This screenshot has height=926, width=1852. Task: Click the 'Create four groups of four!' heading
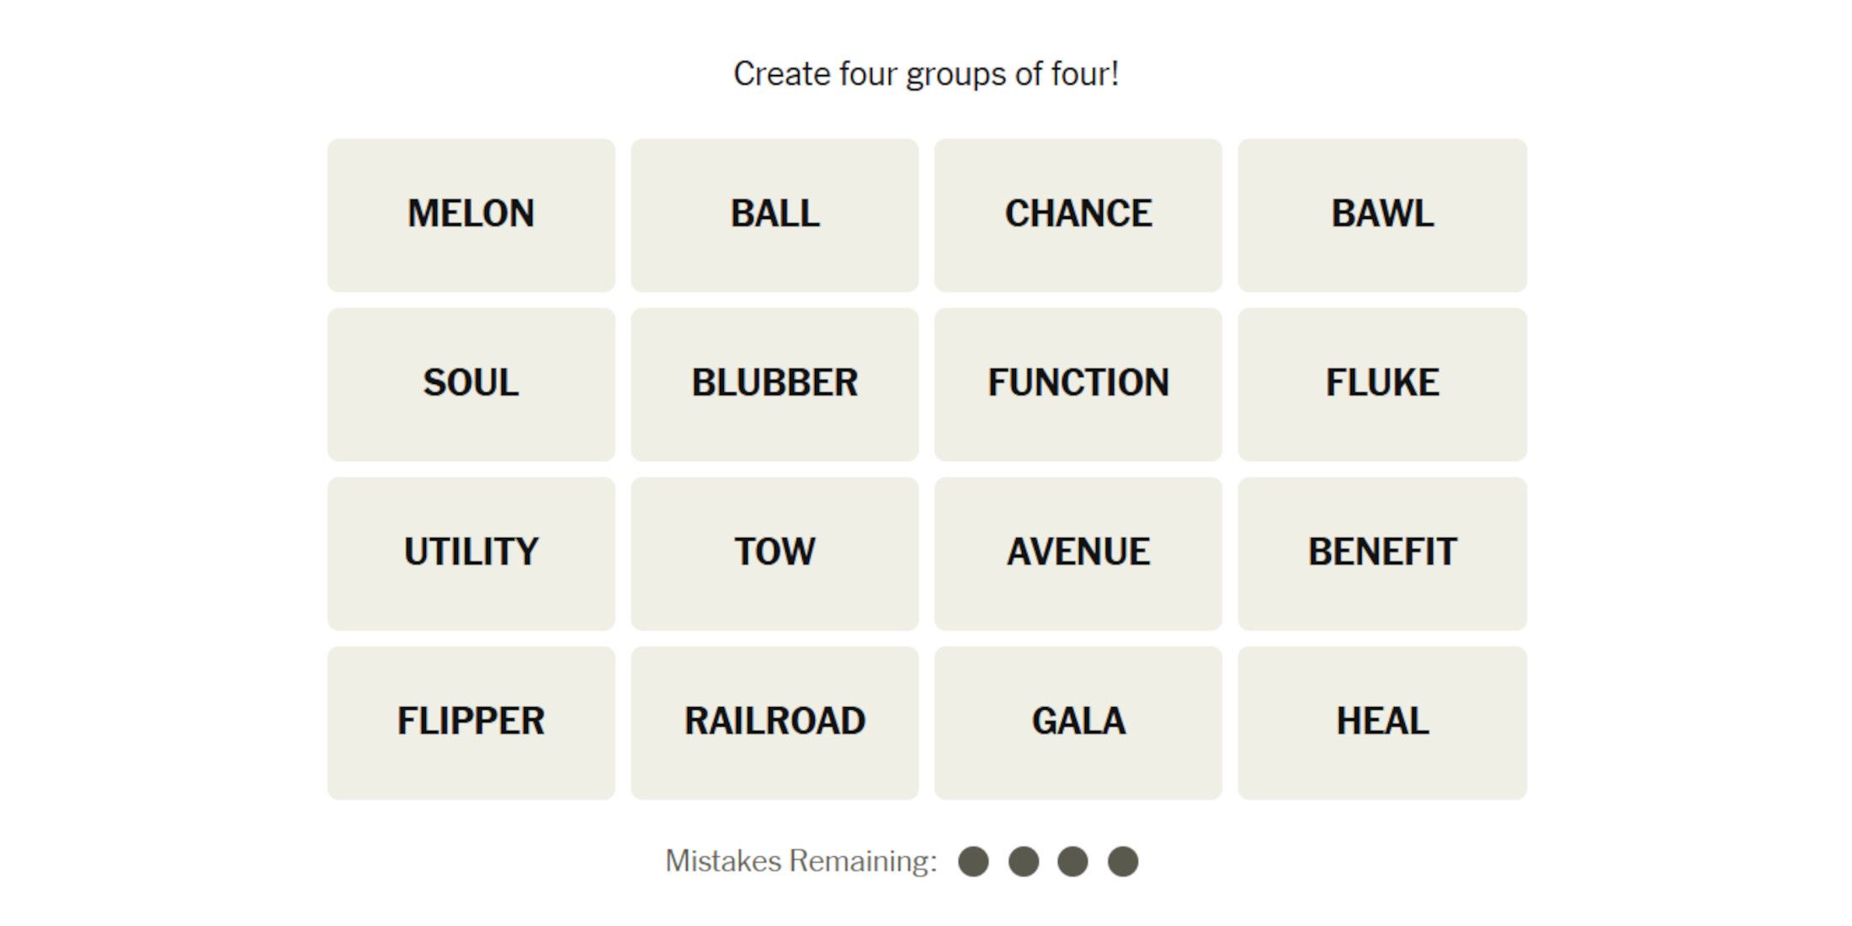pos(926,74)
